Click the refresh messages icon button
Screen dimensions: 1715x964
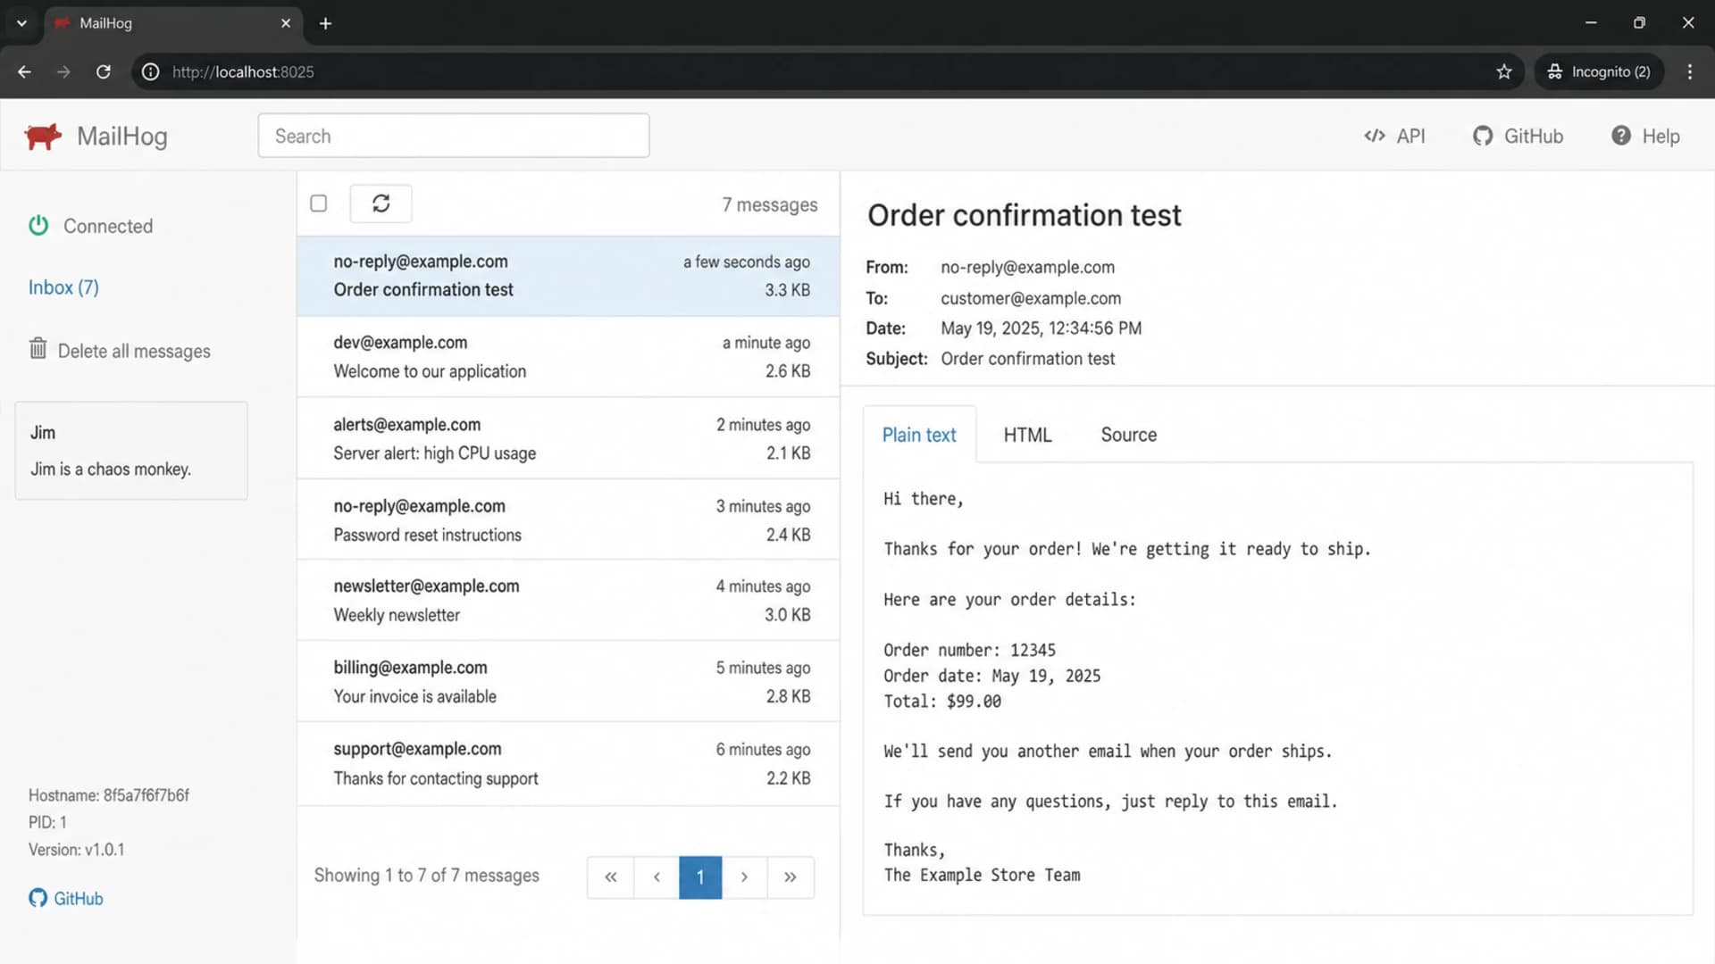pos(381,204)
